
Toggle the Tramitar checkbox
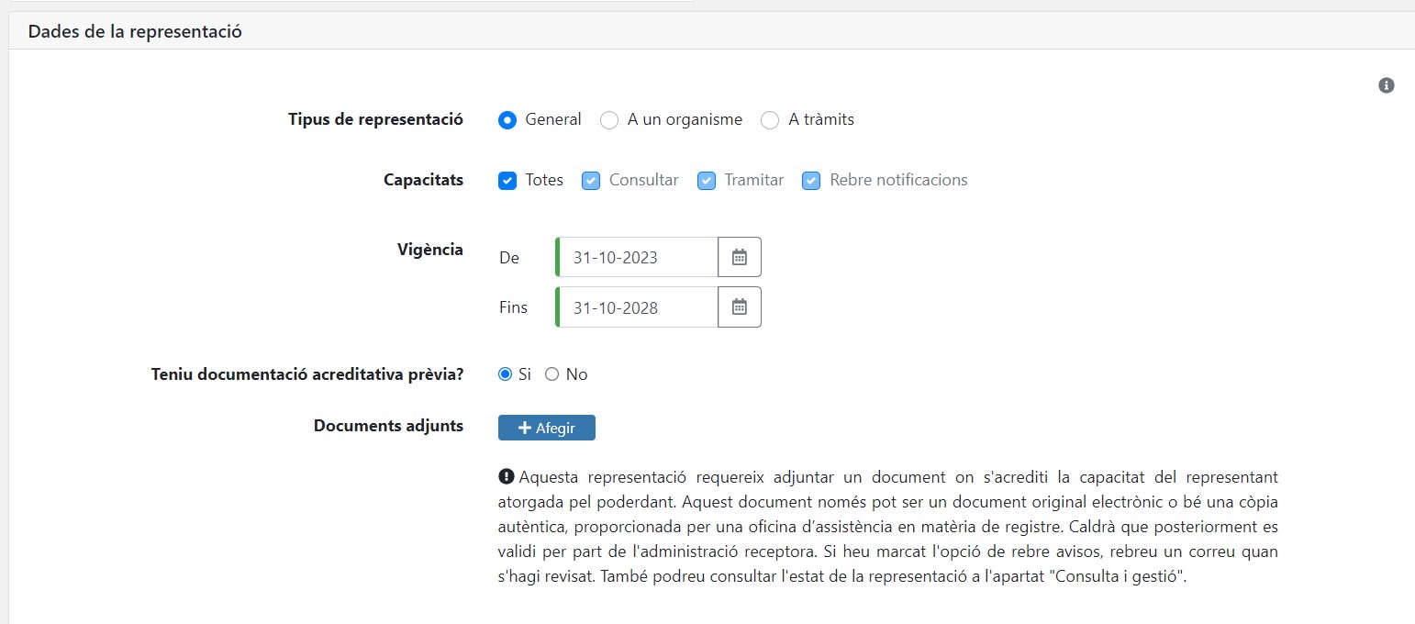coord(707,181)
